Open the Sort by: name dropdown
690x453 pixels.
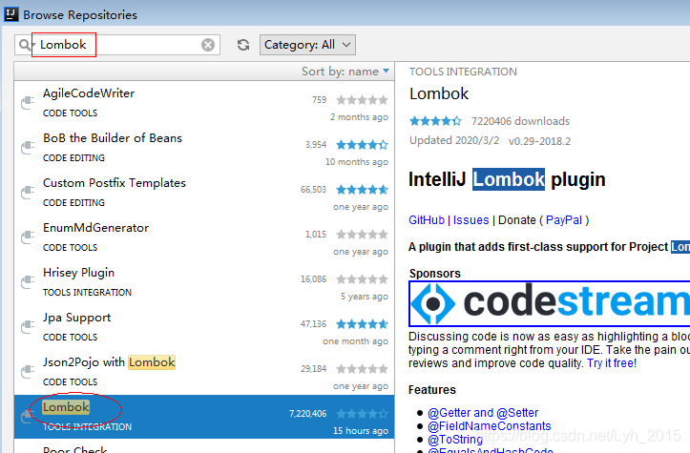click(345, 72)
